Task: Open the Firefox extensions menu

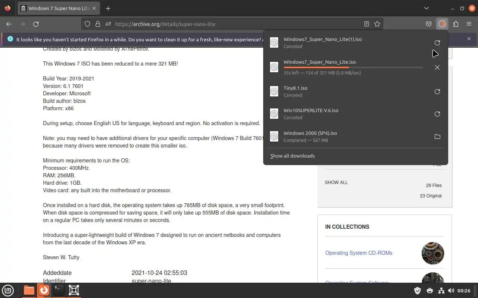Action: 456,24
